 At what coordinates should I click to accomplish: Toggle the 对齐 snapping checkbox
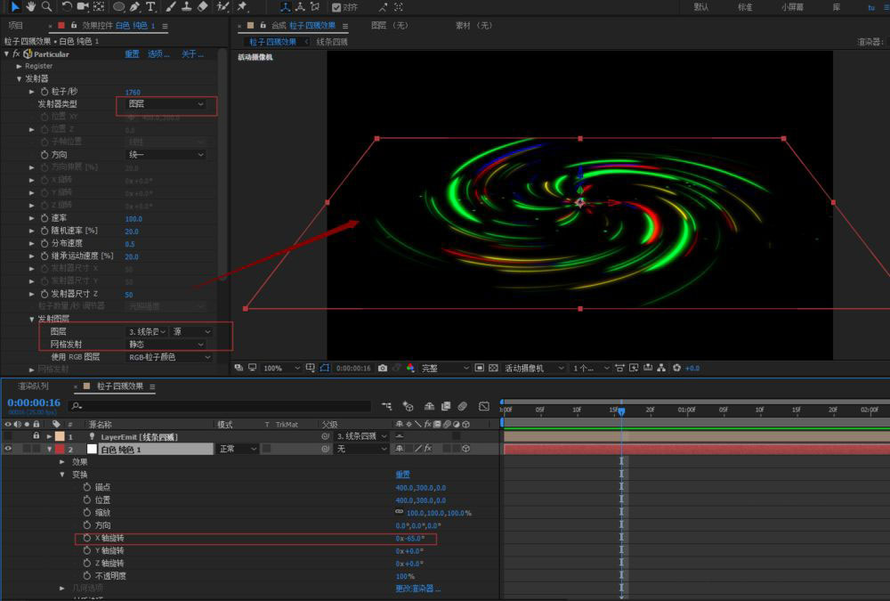(x=336, y=7)
